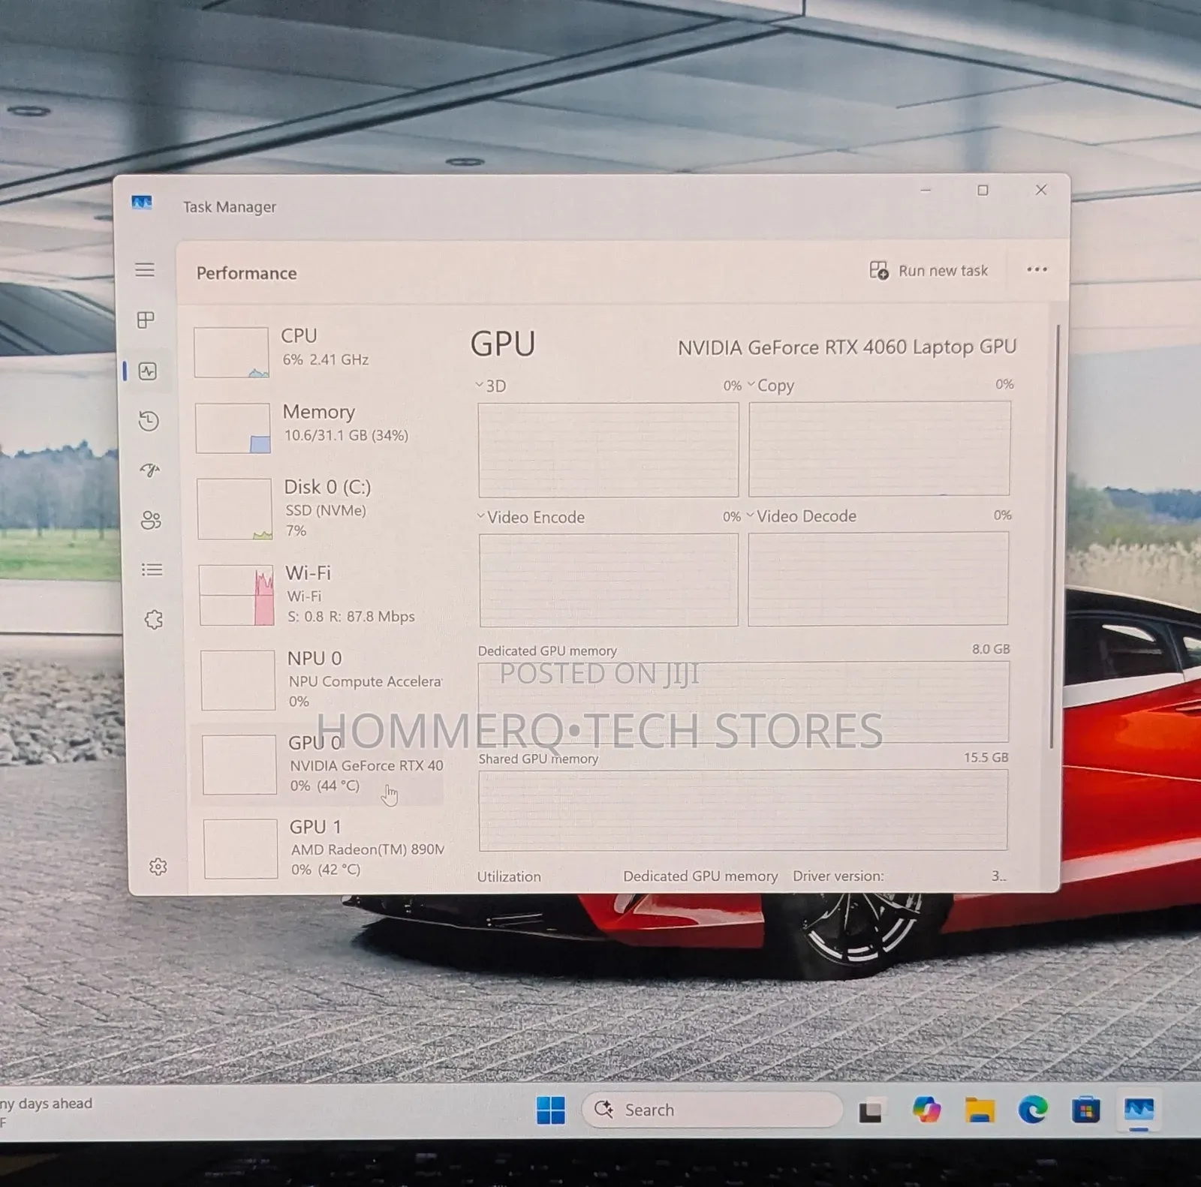
Task: Open the App history icon
Action: click(149, 421)
